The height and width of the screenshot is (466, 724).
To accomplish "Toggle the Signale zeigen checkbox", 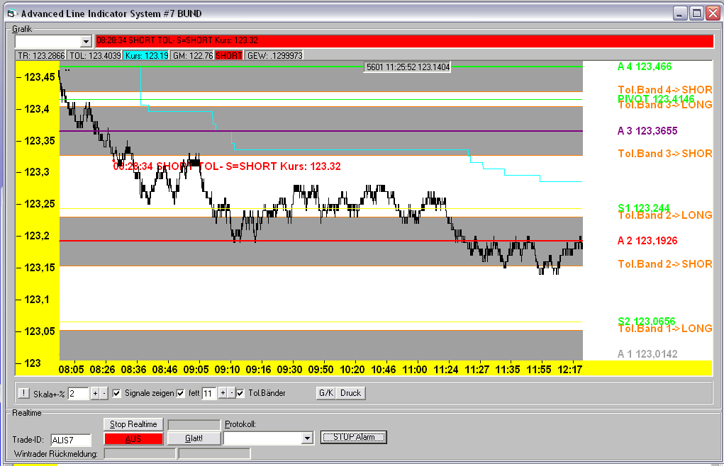I will (117, 393).
